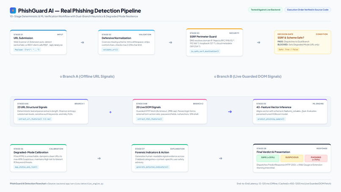341x192 pixels.
Task: Click the 'Branch A (Offline URL Signals)' label
Action: (87, 76)
